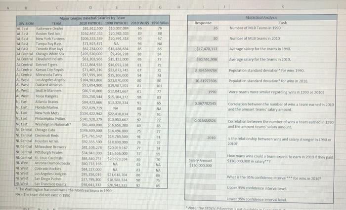Select the 0.367702545 correlation cell

(x=203, y=104)
